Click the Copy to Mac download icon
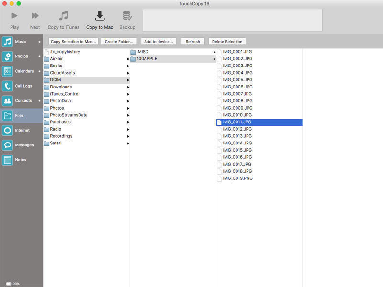 (x=100, y=16)
